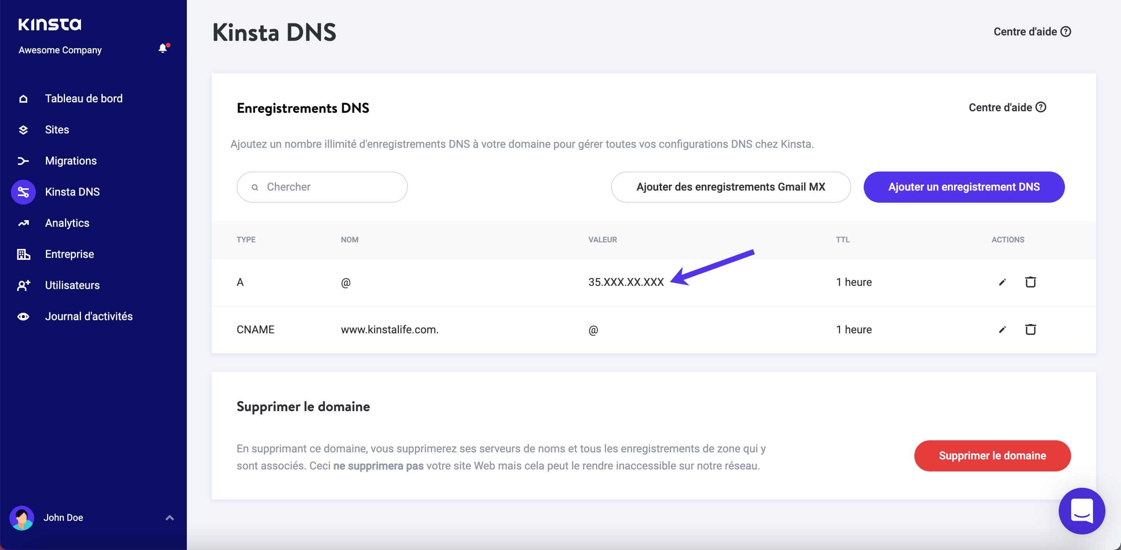Click the Kinsta logo

(49, 25)
